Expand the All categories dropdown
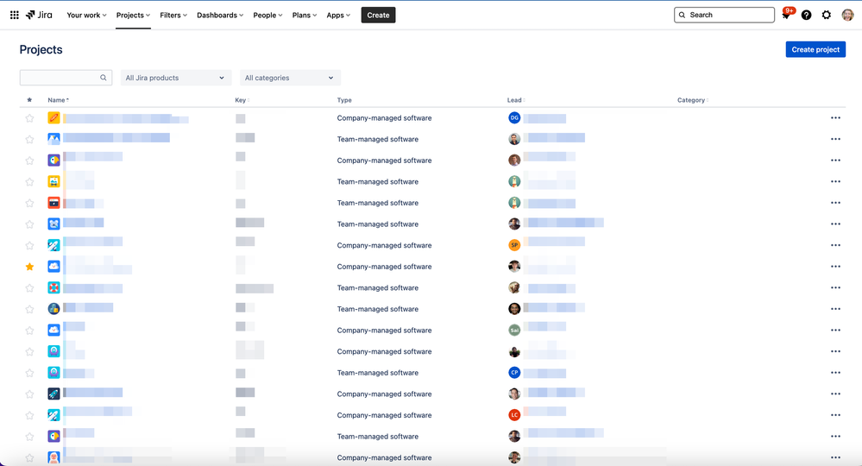The width and height of the screenshot is (862, 466). pyautogui.click(x=290, y=78)
